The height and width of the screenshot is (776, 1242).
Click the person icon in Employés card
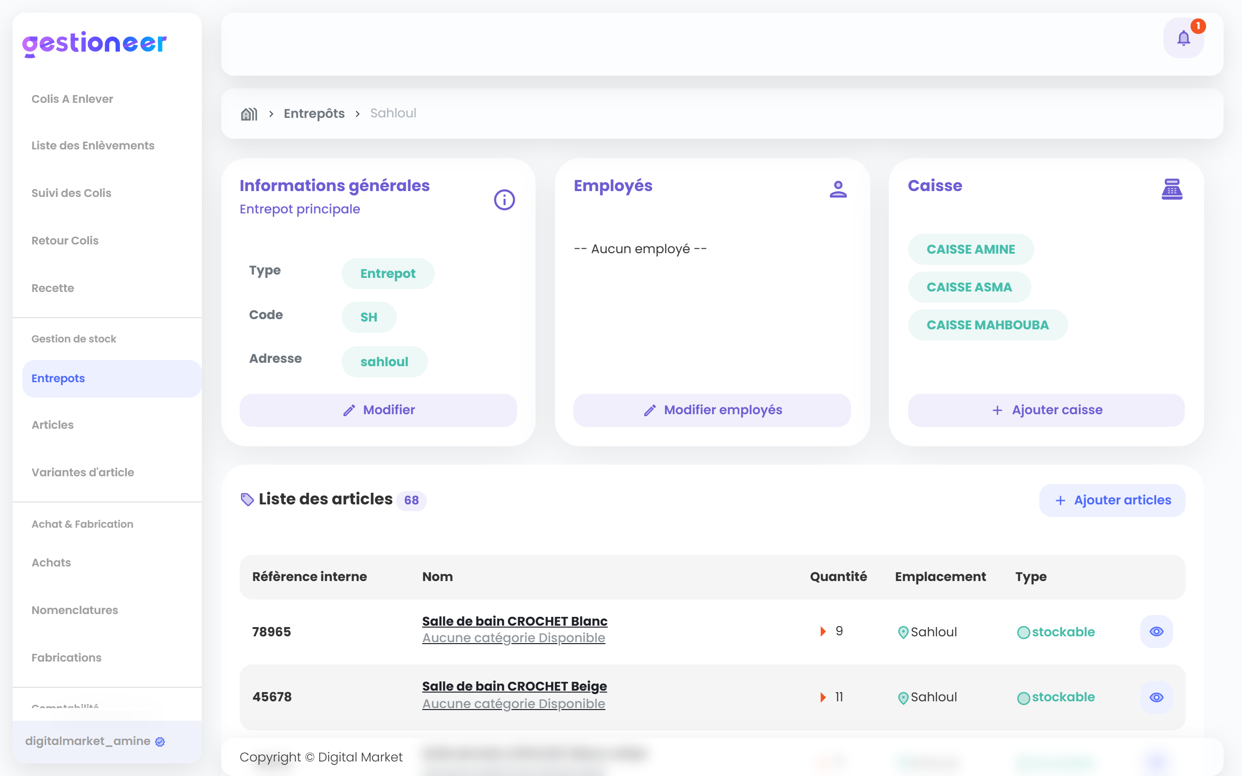pyautogui.click(x=837, y=189)
